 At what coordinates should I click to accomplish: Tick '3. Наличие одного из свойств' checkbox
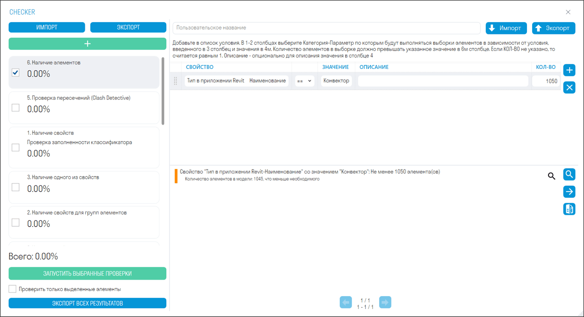[16, 187]
